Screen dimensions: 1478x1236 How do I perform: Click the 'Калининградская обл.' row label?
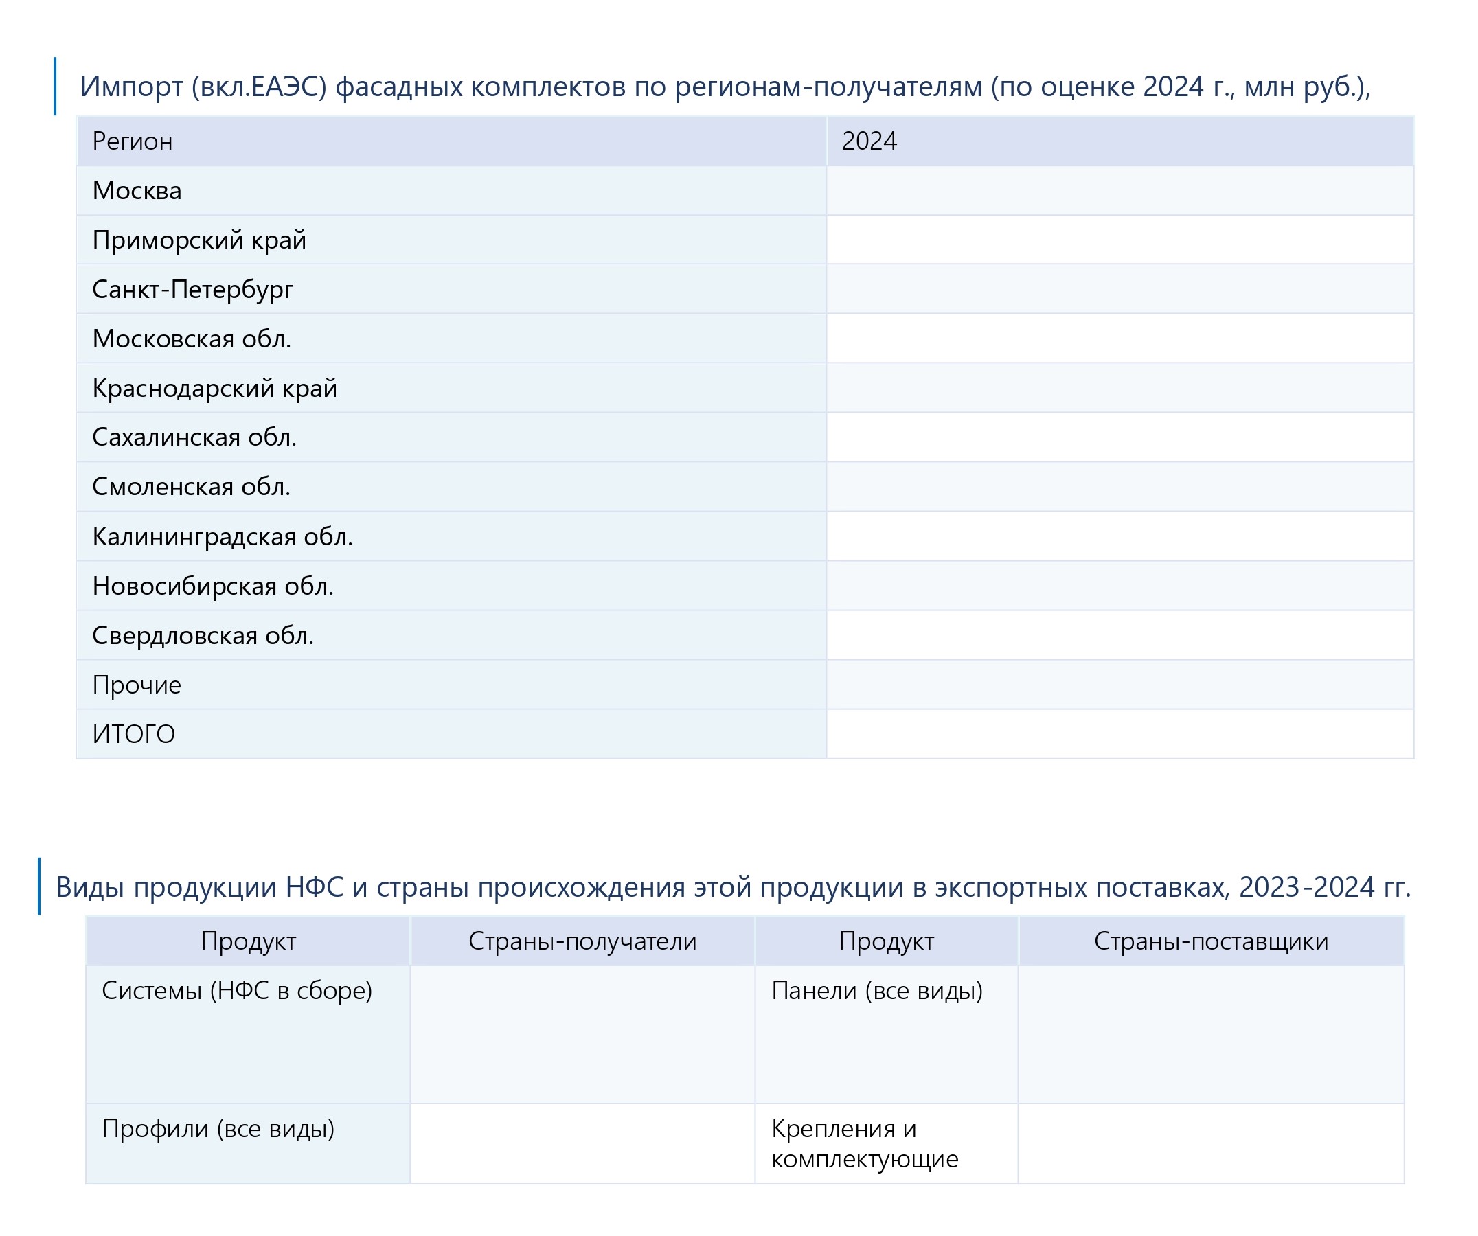point(223,537)
